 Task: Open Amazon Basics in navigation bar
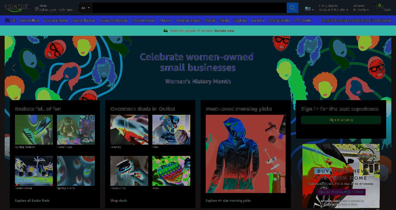point(56,20)
